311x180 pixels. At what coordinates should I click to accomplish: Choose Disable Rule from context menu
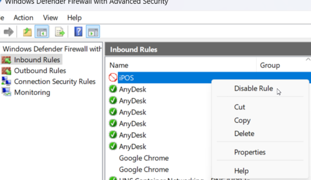[x=254, y=88]
